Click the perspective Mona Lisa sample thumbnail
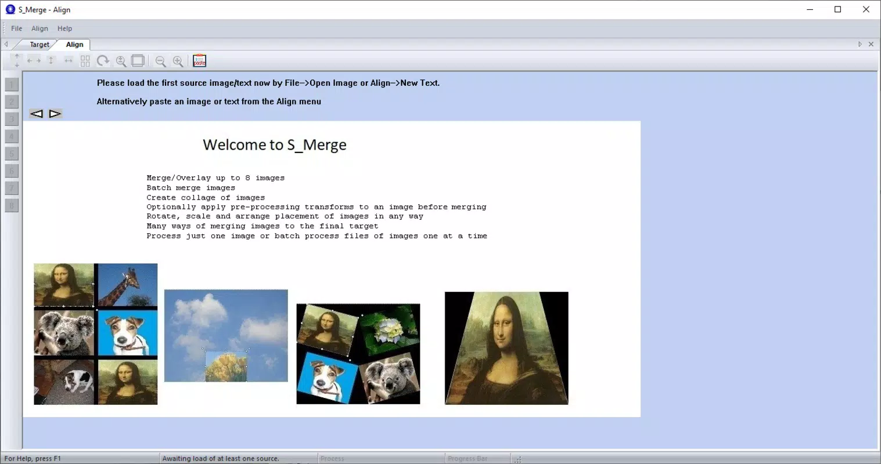This screenshot has height=464, width=881. (506, 348)
